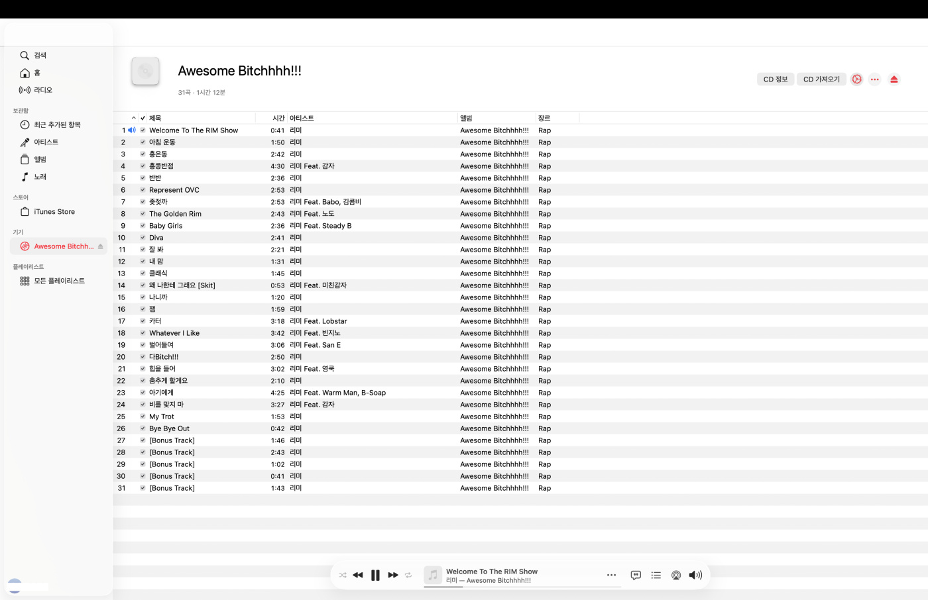Uncheck the checkbox for Represent OVC
This screenshot has height=600, width=928.
pyautogui.click(x=143, y=190)
